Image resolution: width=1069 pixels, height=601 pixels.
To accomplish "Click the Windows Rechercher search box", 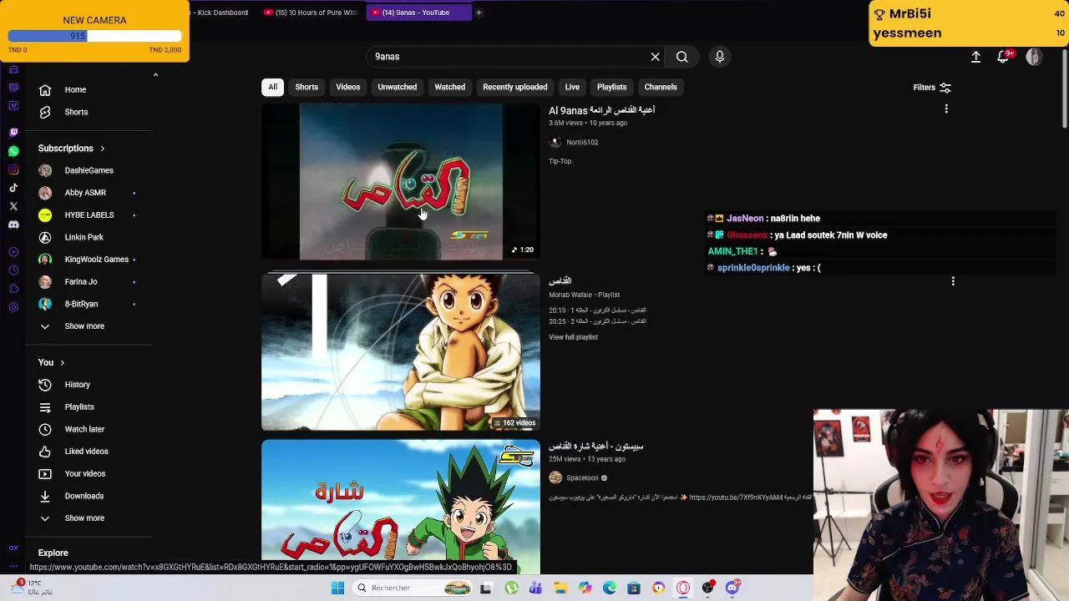I will click(x=413, y=588).
